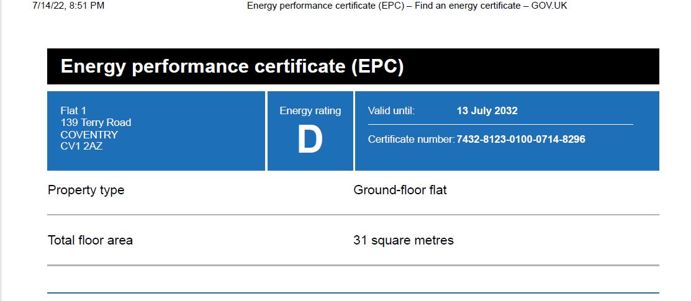Select the "31 square metres" value
This screenshot has width=691, height=301.
(x=403, y=240)
